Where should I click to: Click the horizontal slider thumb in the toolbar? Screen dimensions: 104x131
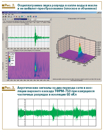[x=35, y=19]
